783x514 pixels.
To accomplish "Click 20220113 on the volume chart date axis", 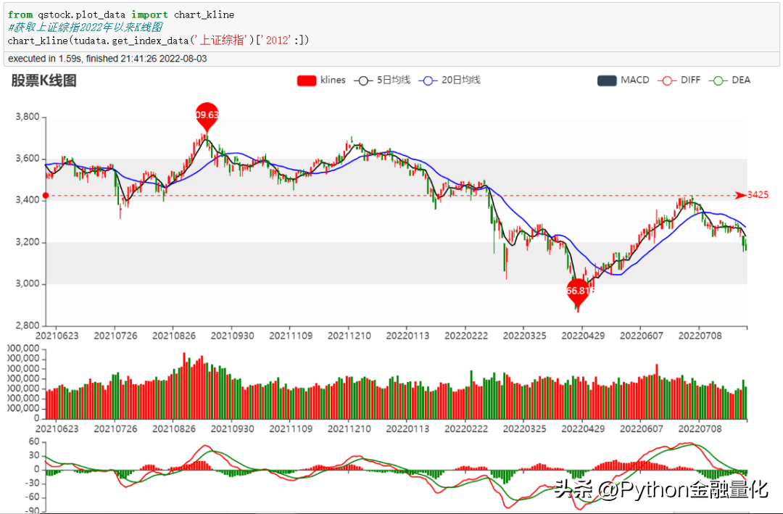I will click(x=407, y=428).
